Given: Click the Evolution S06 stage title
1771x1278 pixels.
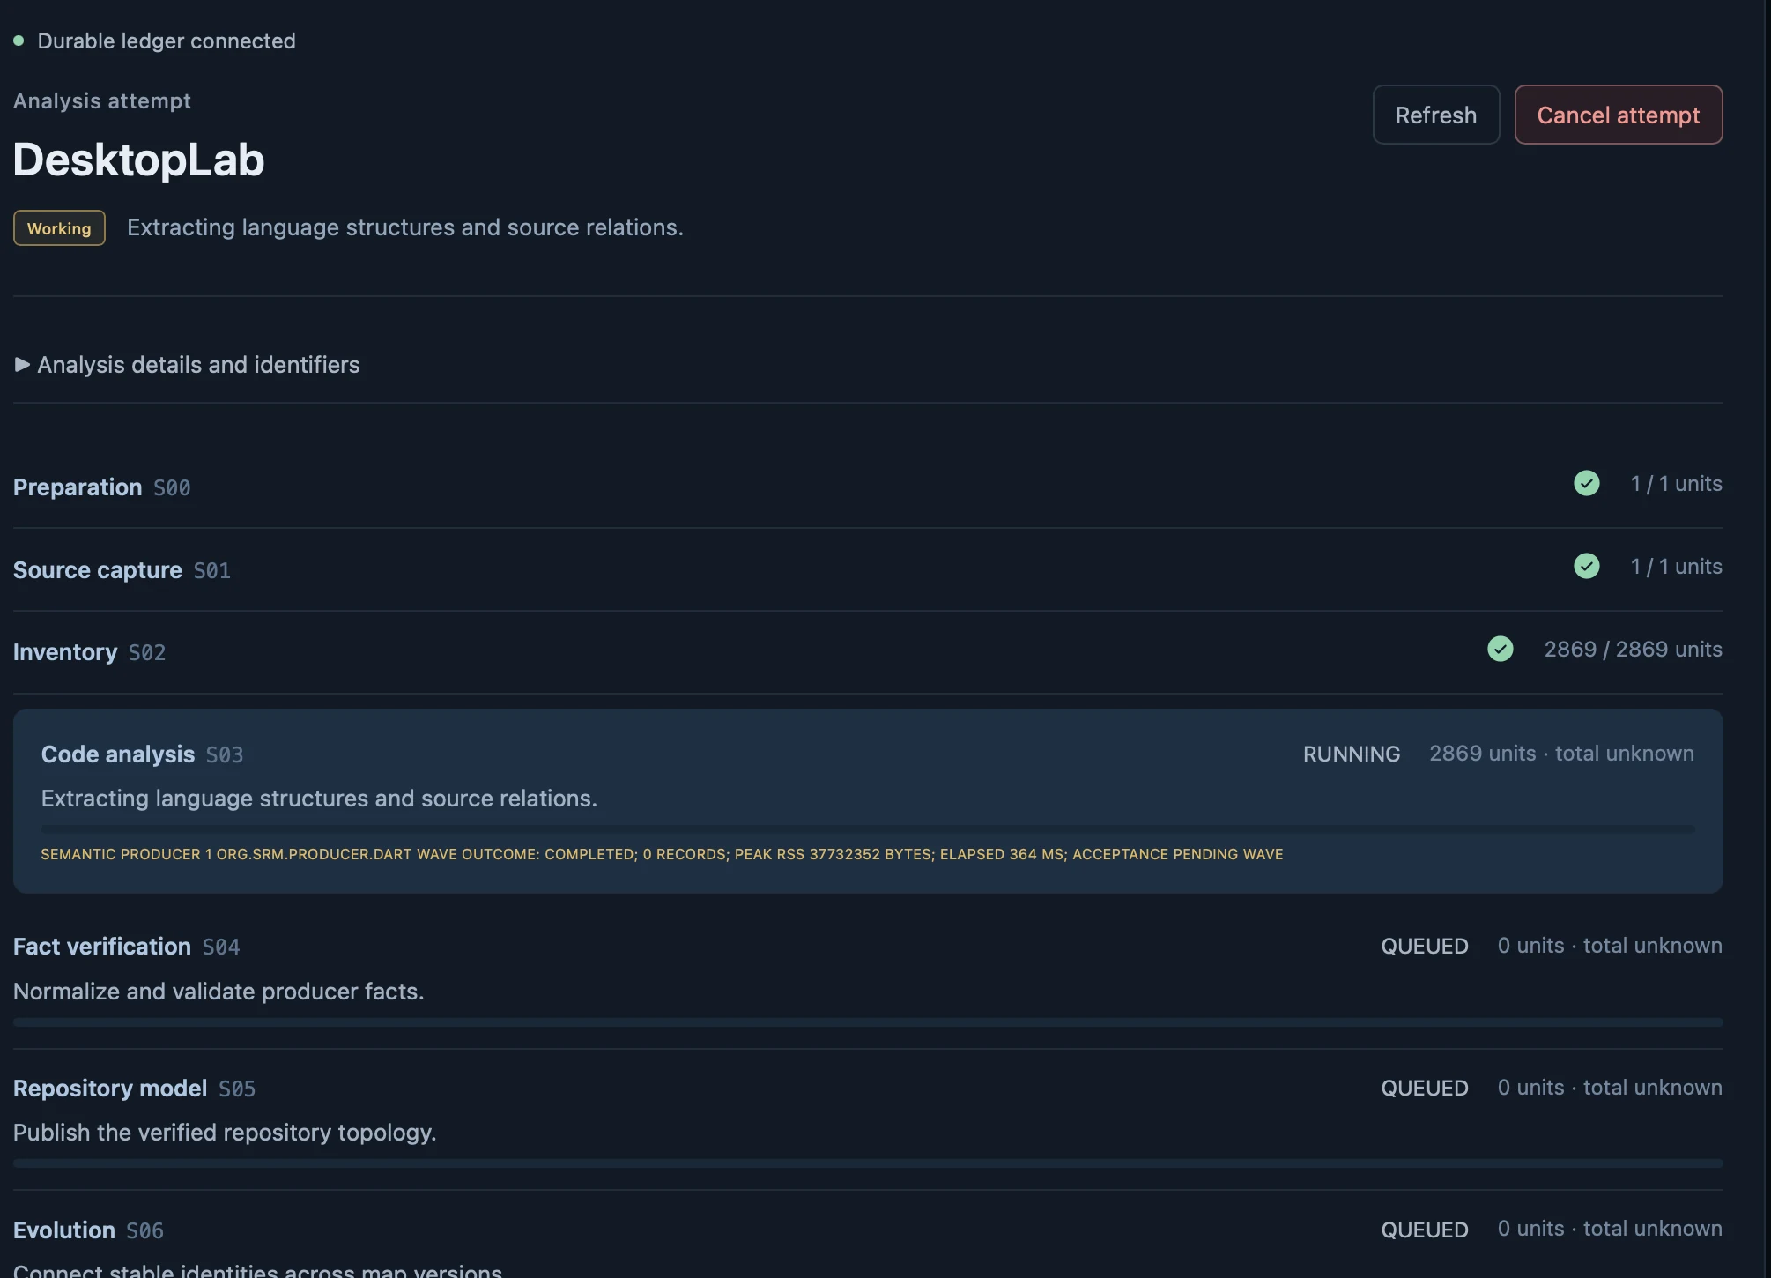Looking at the screenshot, I should 88,1230.
